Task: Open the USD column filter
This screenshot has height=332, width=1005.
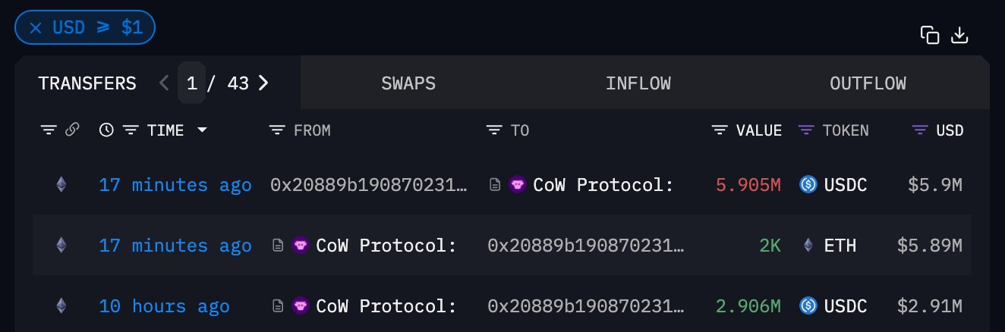Action: [x=919, y=130]
